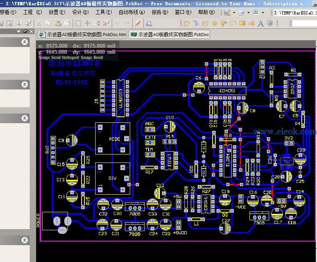Viewport: 317px width, 262px height.
Task: Click the 7905 regulator label
Action: tap(259, 223)
